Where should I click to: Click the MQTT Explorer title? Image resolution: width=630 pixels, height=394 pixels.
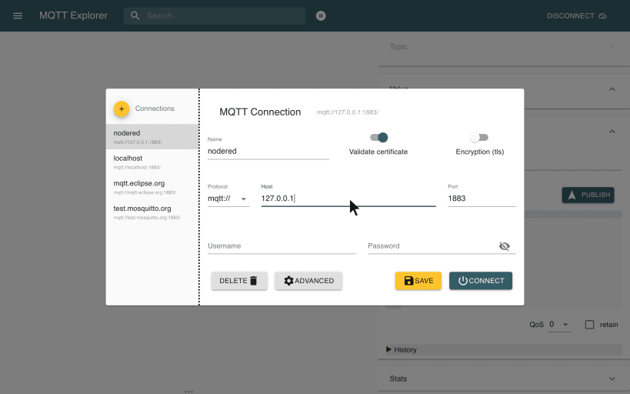click(x=74, y=15)
